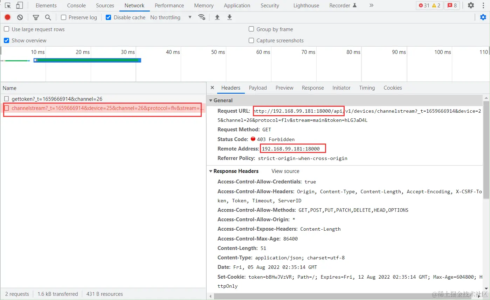Close the request details pane

[212, 88]
